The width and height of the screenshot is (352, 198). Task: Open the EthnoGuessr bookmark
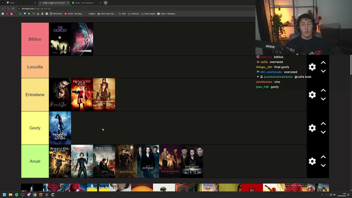[x=56, y=14]
